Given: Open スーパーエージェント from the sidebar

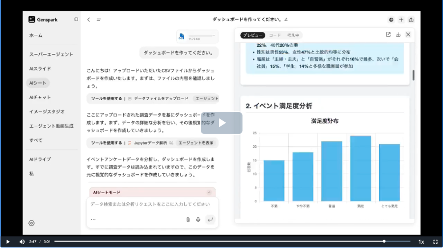Looking at the screenshot, I should pos(51,55).
